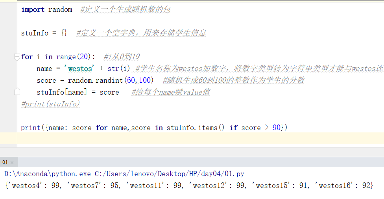Image resolution: width=384 pixels, height=199 pixels.
Task: Click "'westos4': 99" in the output
Action: (34, 185)
